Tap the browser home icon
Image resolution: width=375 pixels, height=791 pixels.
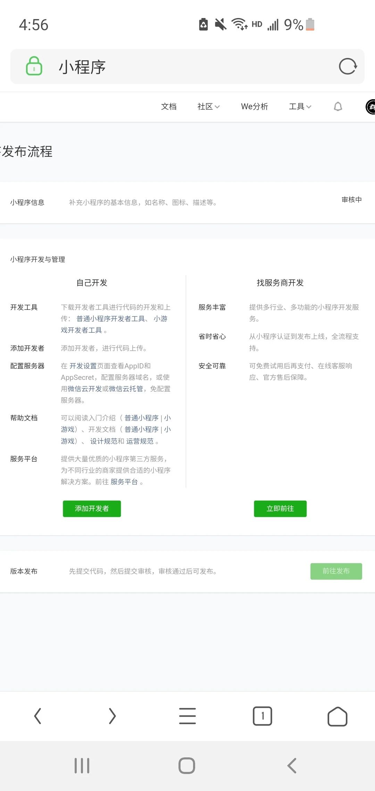(x=337, y=716)
